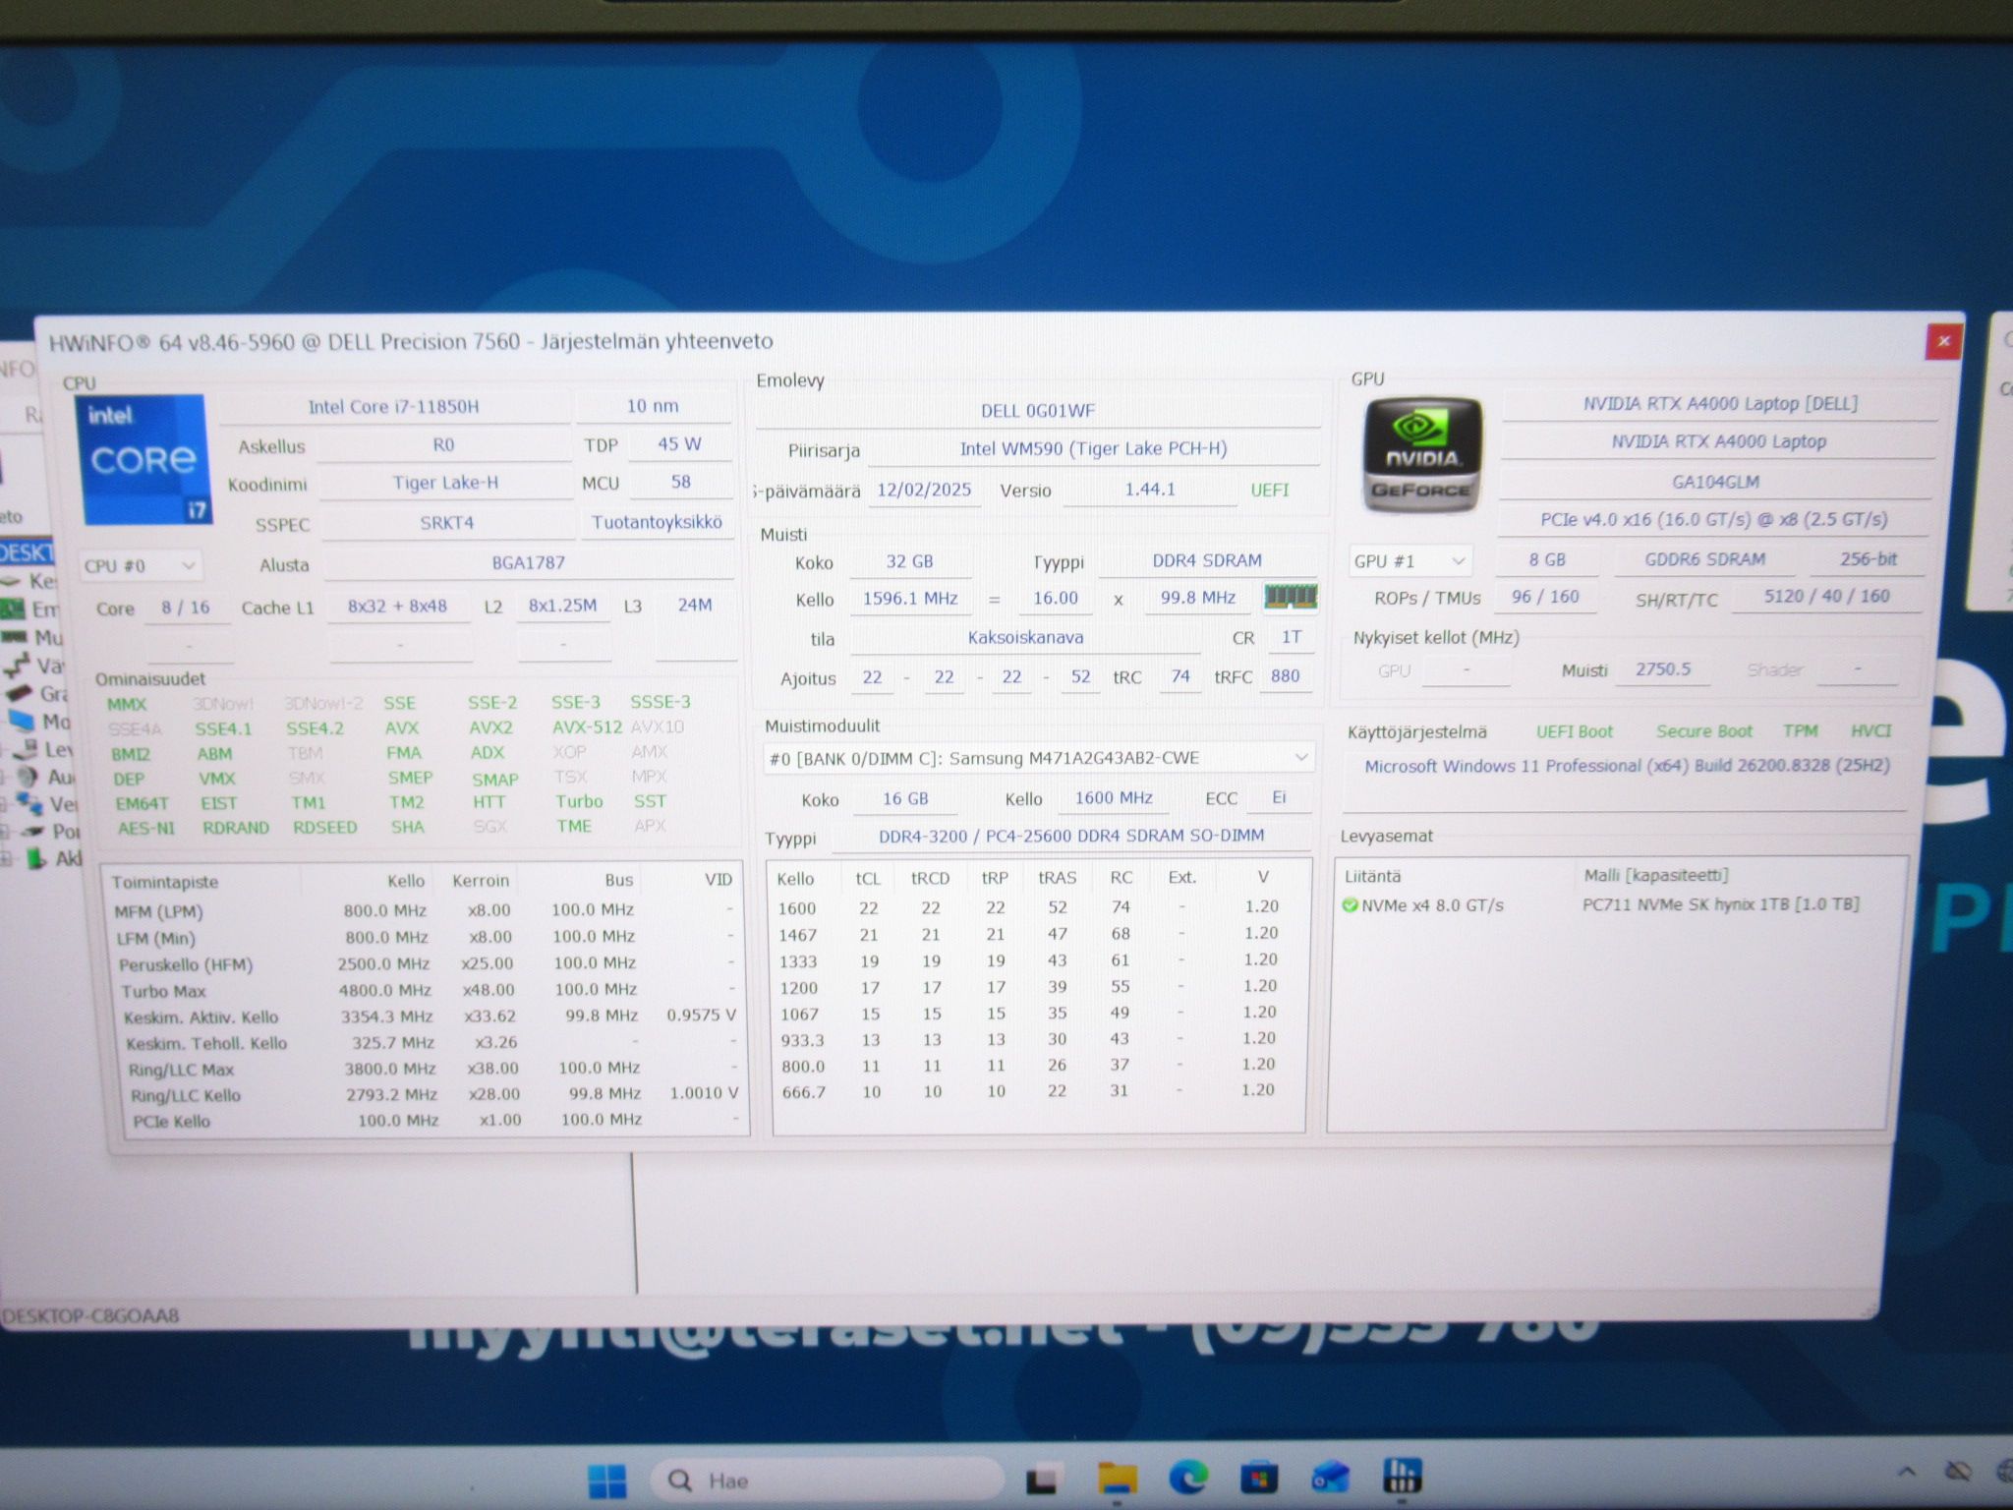Click the Intel Core i7 logo

tap(144, 459)
